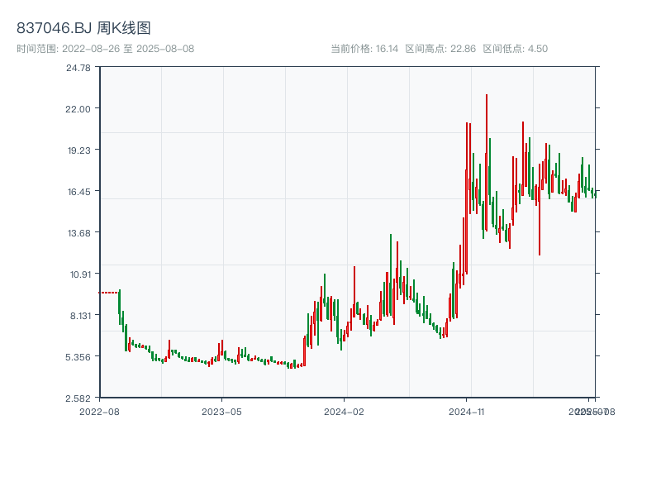Click x-axis label 2024-02

point(344,412)
